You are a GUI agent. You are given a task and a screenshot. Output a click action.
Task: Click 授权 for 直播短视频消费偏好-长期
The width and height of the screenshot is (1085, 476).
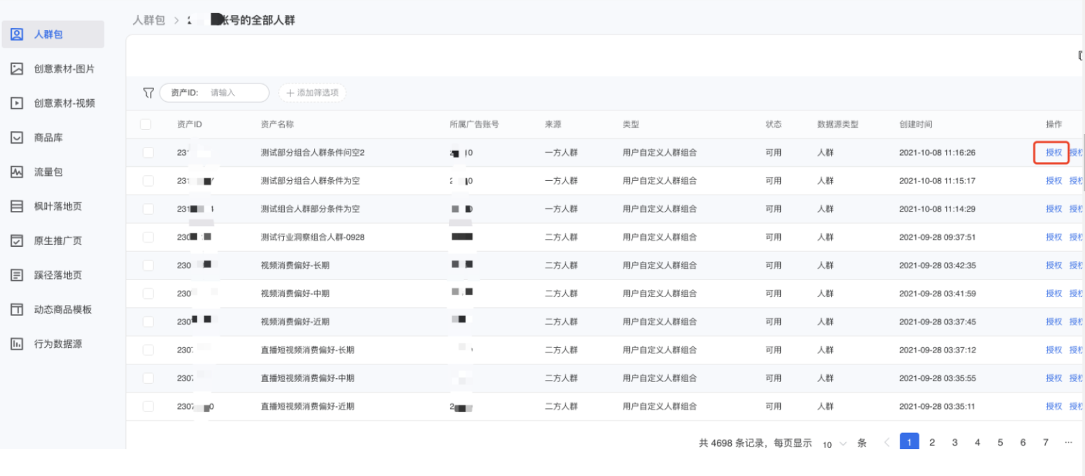[x=1054, y=350]
